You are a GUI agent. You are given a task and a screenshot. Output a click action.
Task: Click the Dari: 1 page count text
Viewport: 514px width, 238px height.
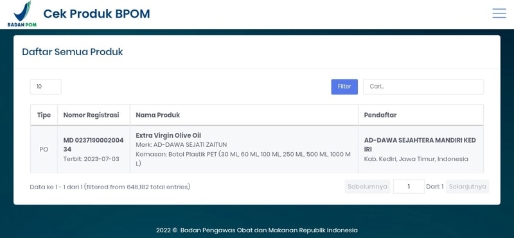pos(435,187)
